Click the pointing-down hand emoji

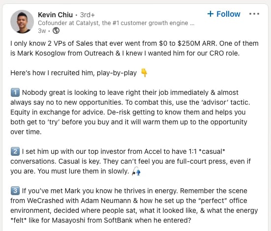(144, 73)
